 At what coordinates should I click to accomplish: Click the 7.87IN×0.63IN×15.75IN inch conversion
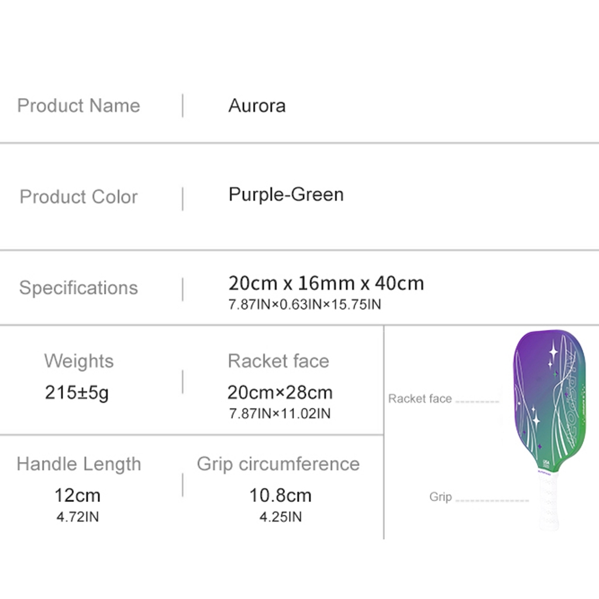pyautogui.click(x=304, y=304)
